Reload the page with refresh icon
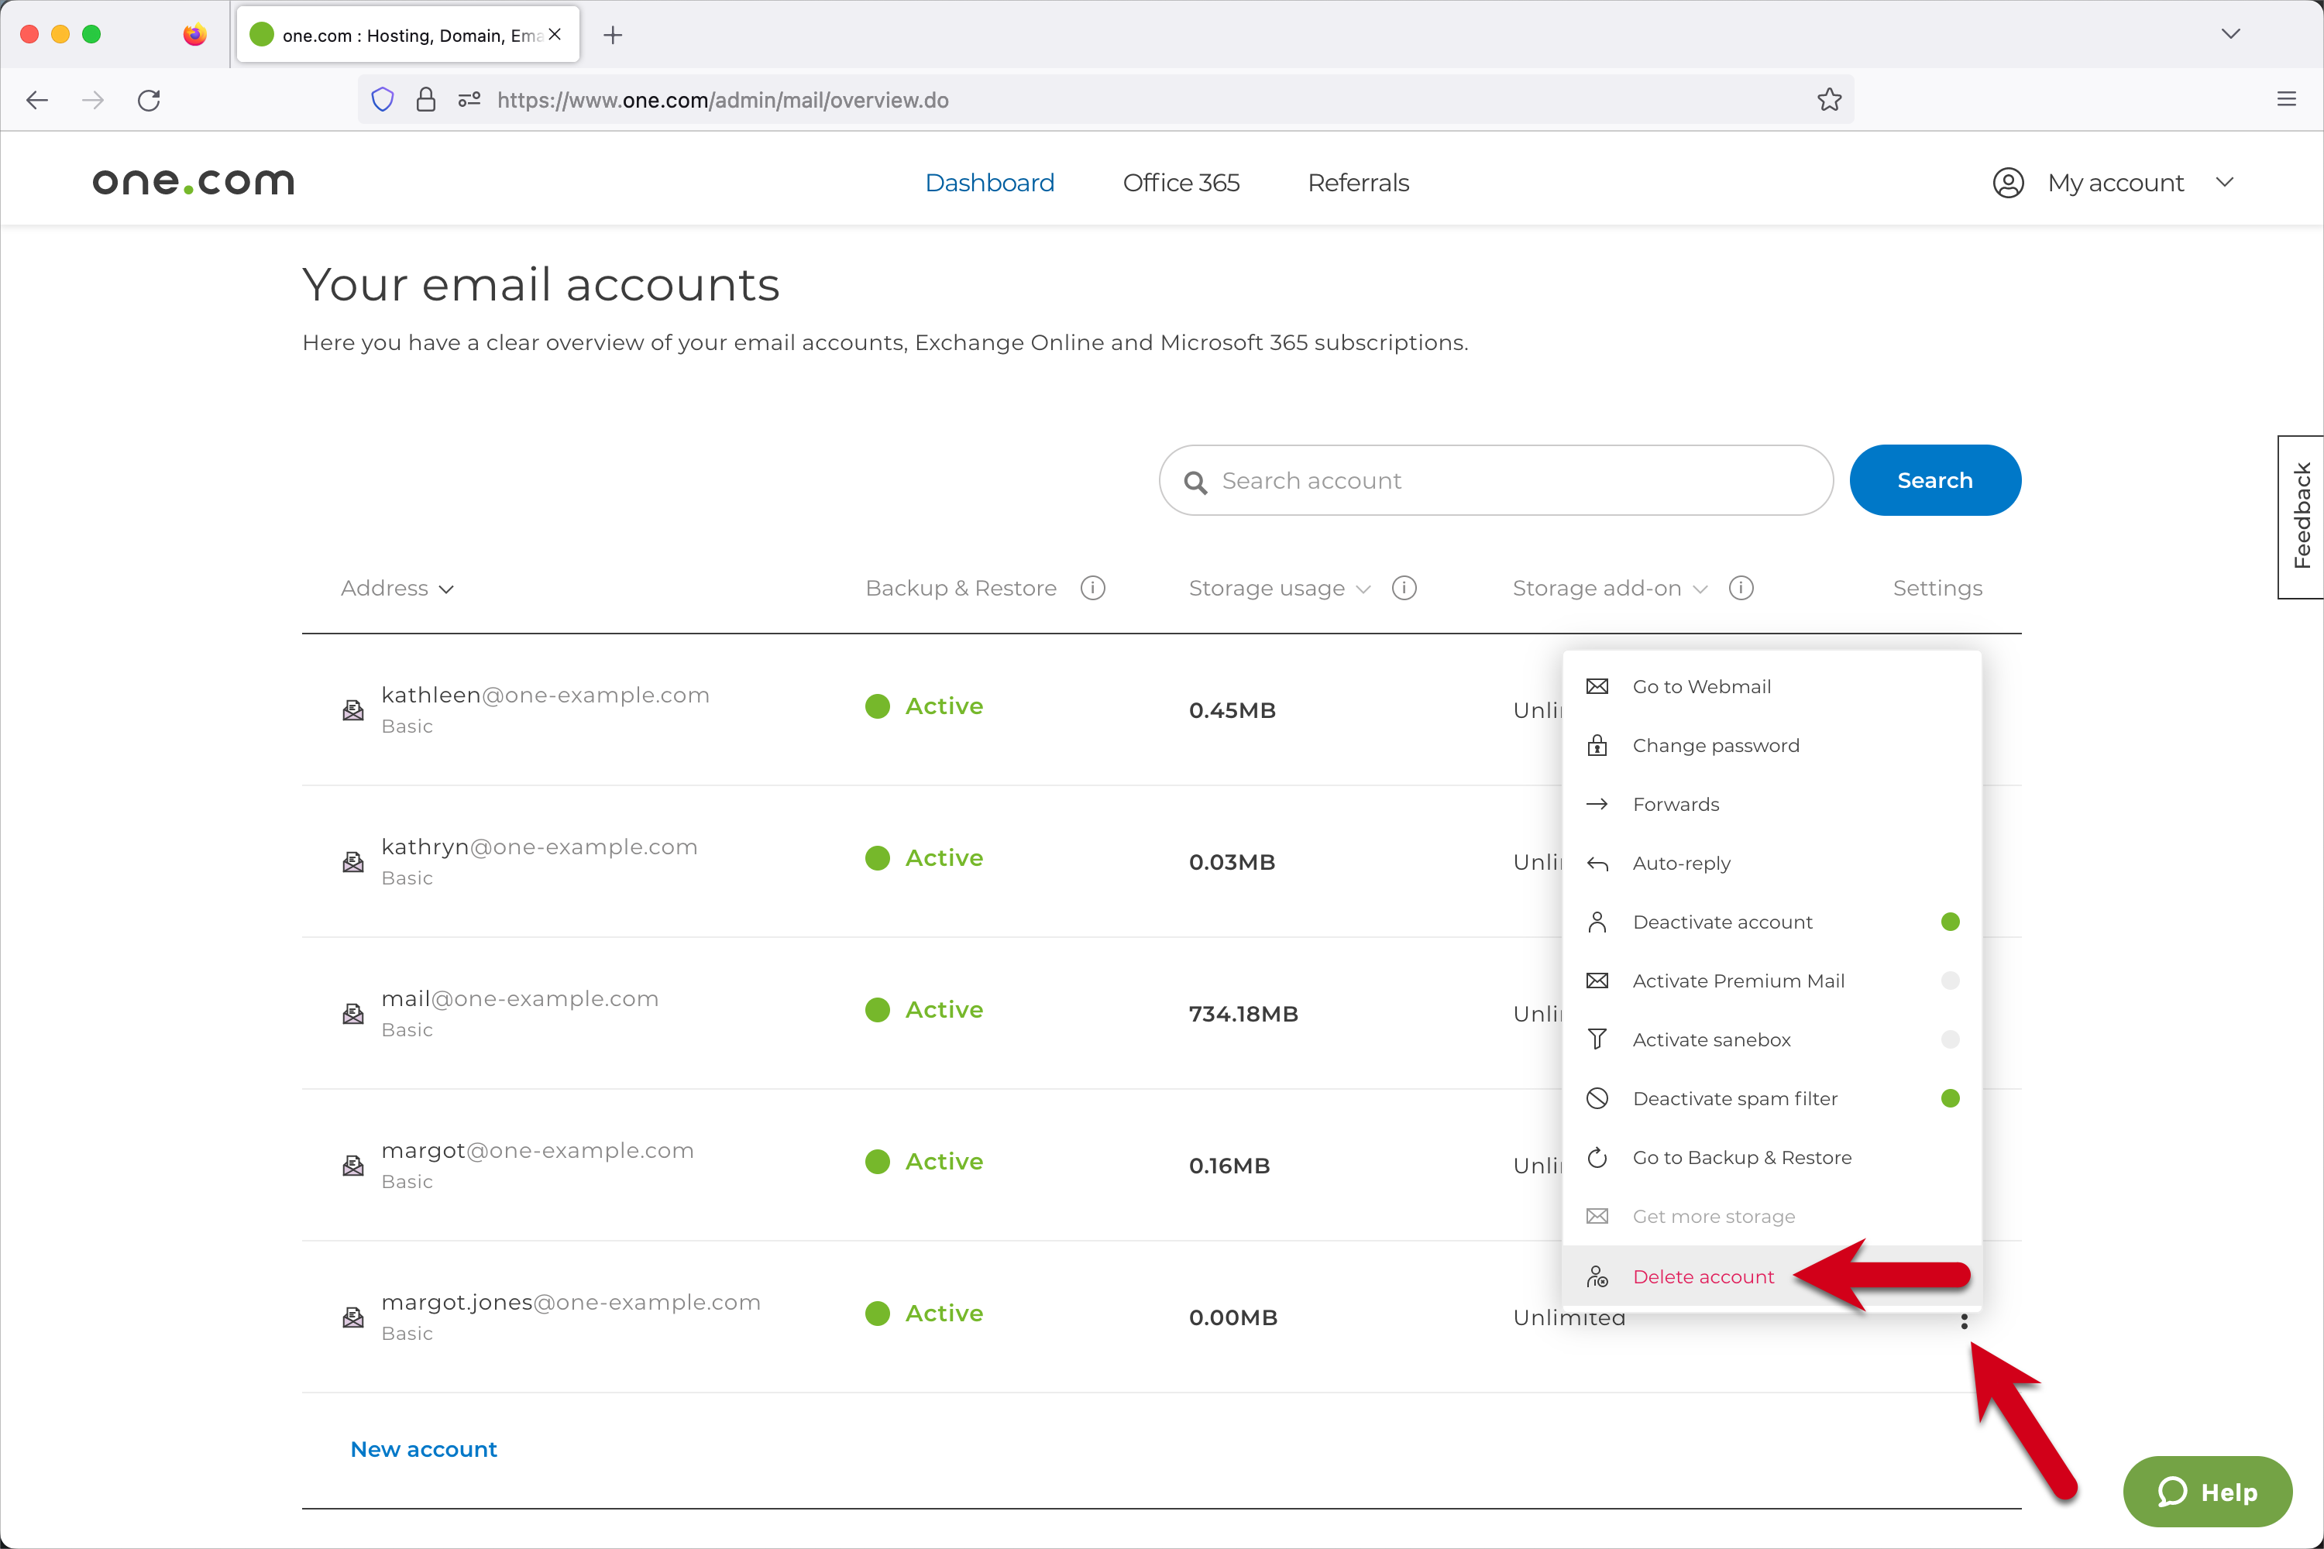Viewport: 2324px width, 1549px height. pos(150,100)
